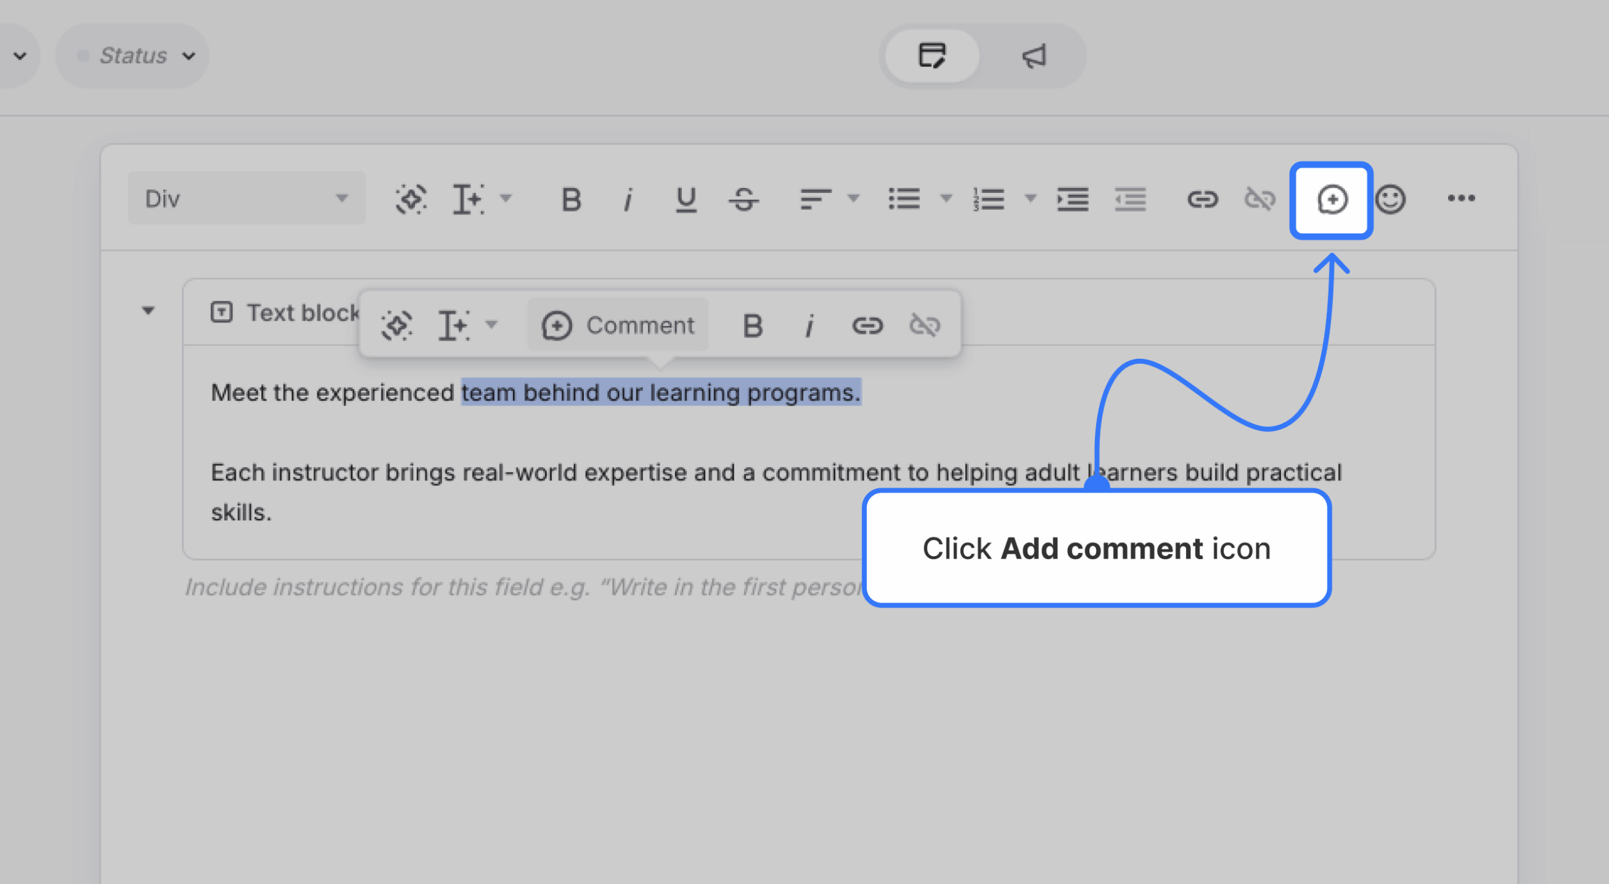Click the Add comment icon in the main toolbar
Screen dimensions: 1609x884
click(1331, 200)
